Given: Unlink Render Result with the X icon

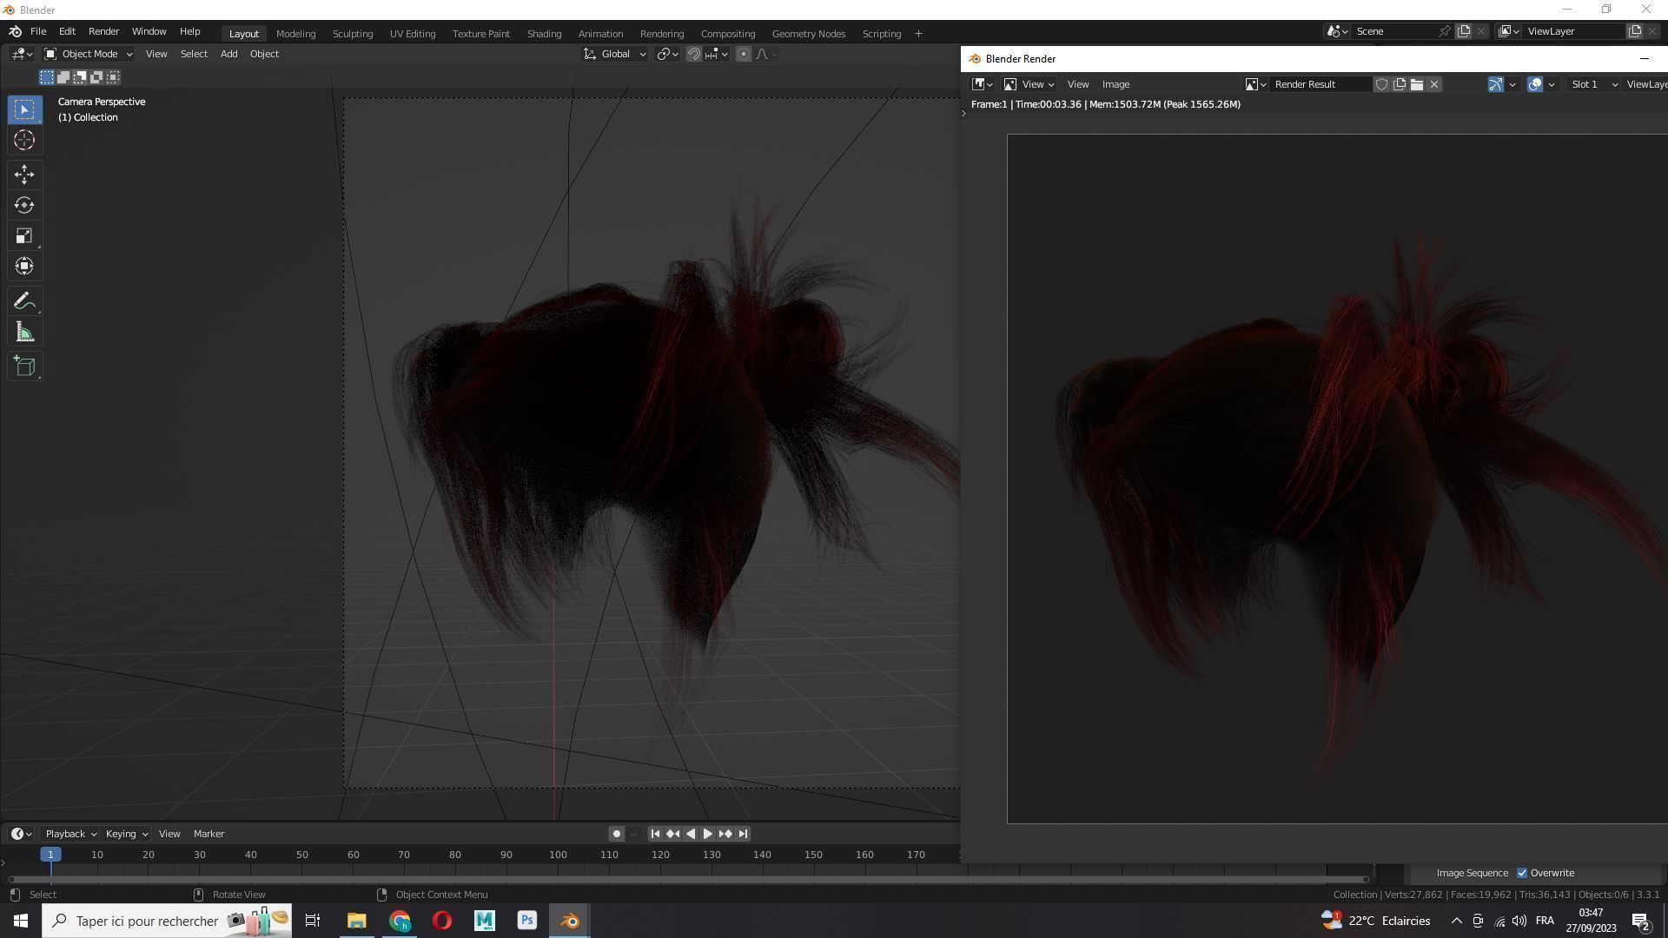Looking at the screenshot, I should tap(1434, 84).
